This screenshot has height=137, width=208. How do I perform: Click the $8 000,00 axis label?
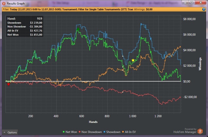pos(190,19)
